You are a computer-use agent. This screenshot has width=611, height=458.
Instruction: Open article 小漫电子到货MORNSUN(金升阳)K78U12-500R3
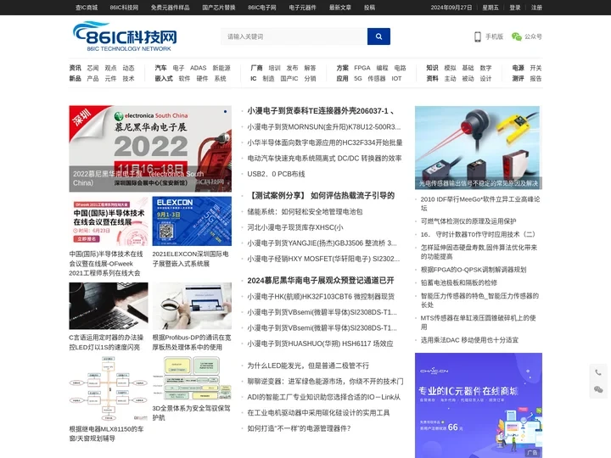(324, 126)
